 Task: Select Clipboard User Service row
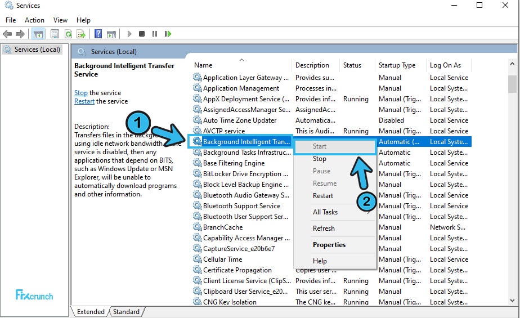coord(331,291)
